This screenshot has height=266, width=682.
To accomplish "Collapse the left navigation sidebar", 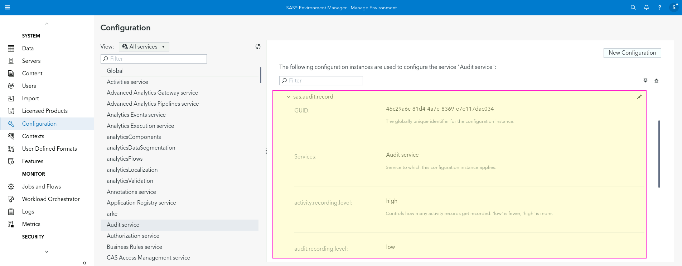I will pos(84,263).
